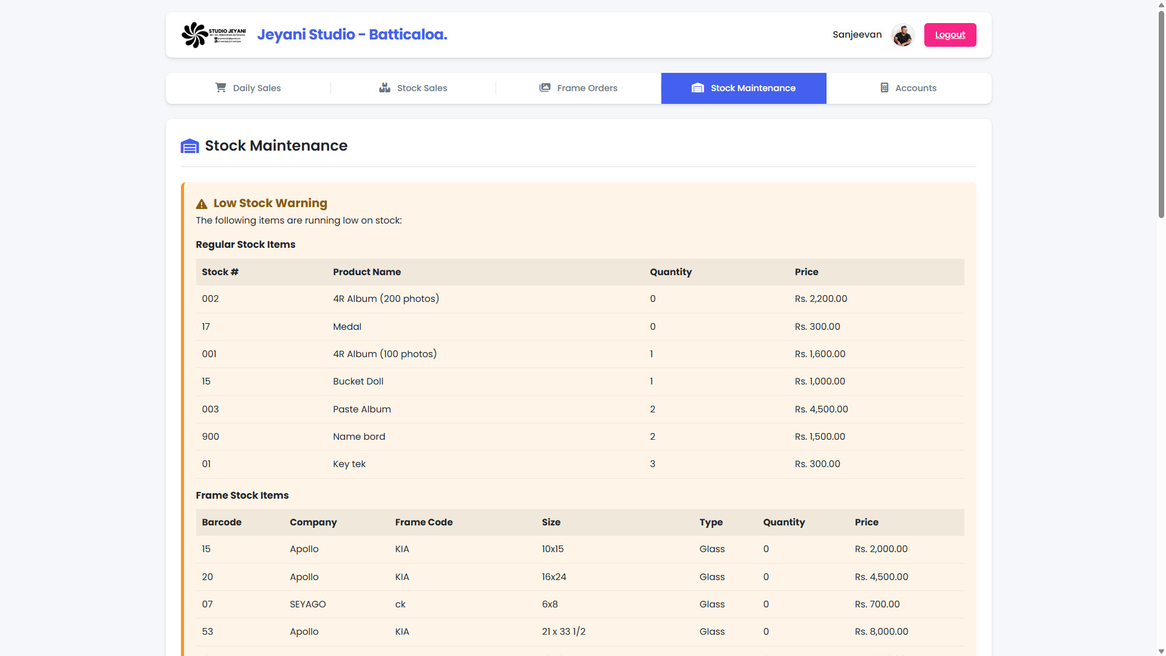Click the scrollbar down arrow
The width and height of the screenshot is (1166, 656).
pyautogui.click(x=1161, y=651)
